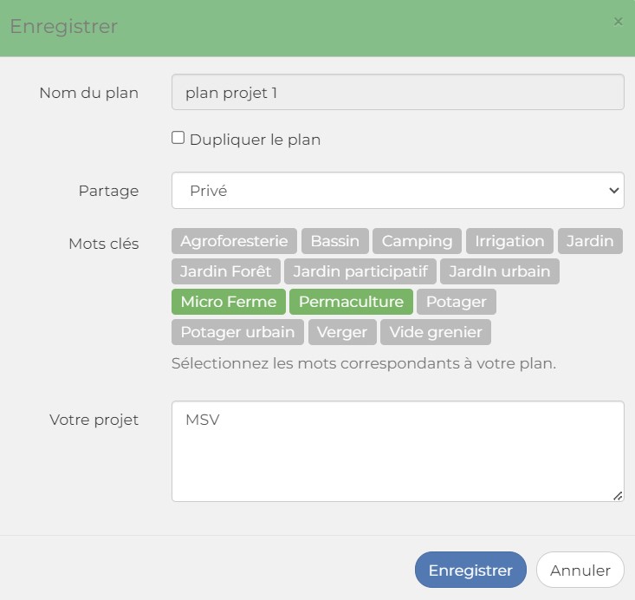
Task: Select the Jardin participatif keyword
Action: [x=360, y=271]
